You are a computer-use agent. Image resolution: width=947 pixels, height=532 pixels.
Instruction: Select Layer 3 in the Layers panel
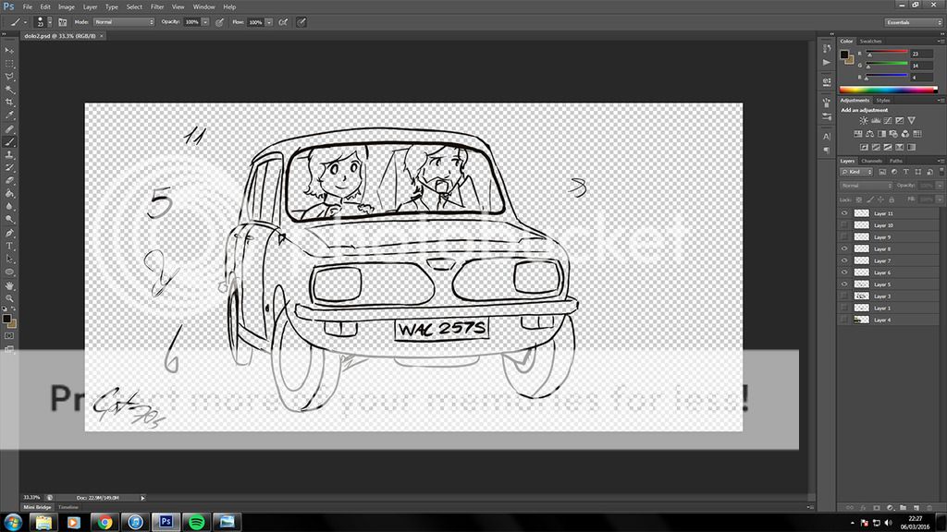882,296
